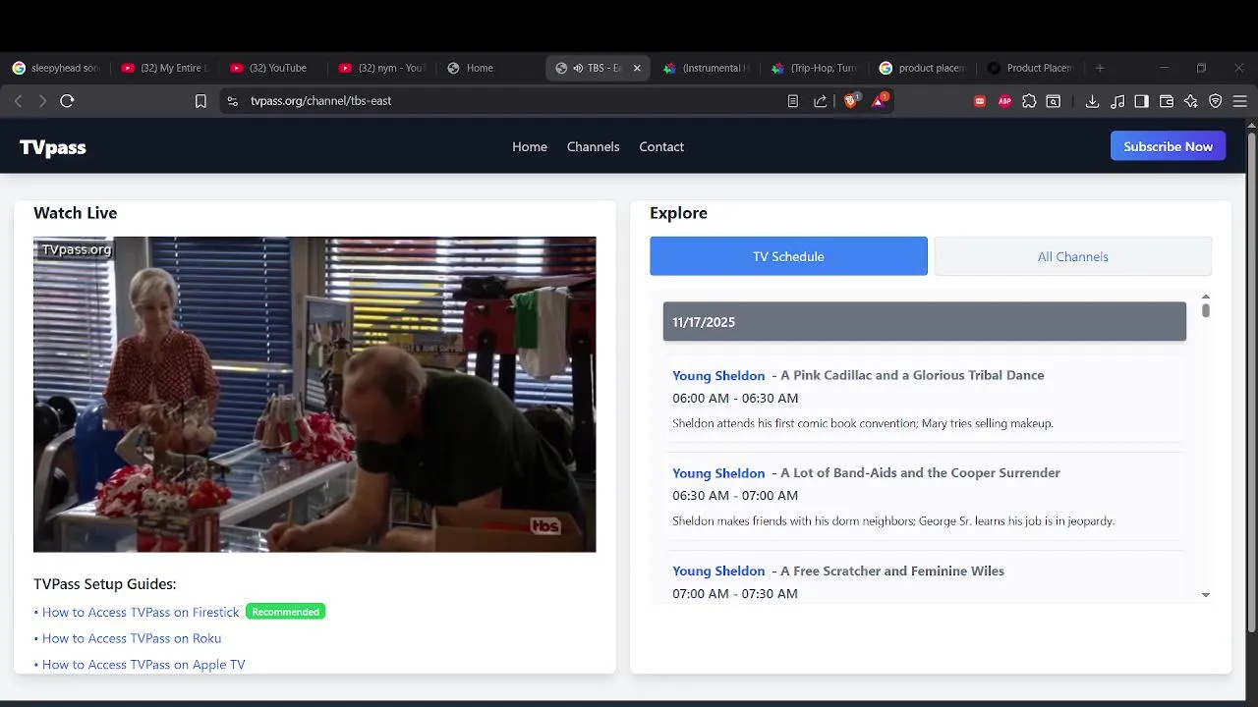The height and width of the screenshot is (707, 1258).
Task: Open How to Access TVPass on Firestick
Action: click(x=141, y=612)
